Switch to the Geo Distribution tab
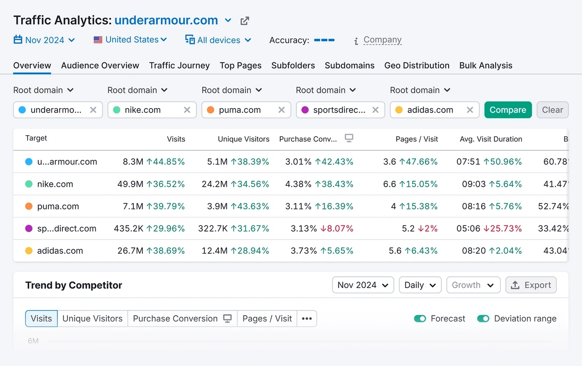This screenshot has width=582, height=366. pyautogui.click(x=417, y=65)
